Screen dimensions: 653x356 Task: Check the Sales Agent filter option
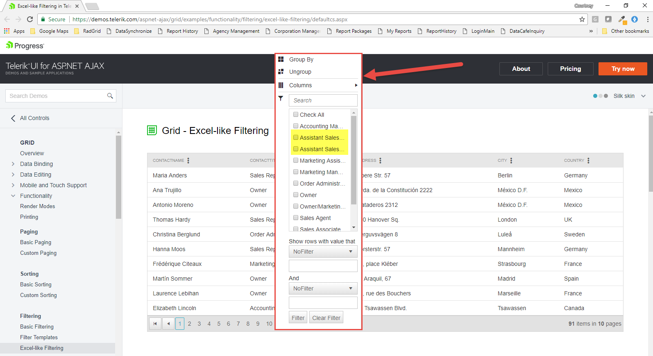pyautogui.click(x=296, y=218)
